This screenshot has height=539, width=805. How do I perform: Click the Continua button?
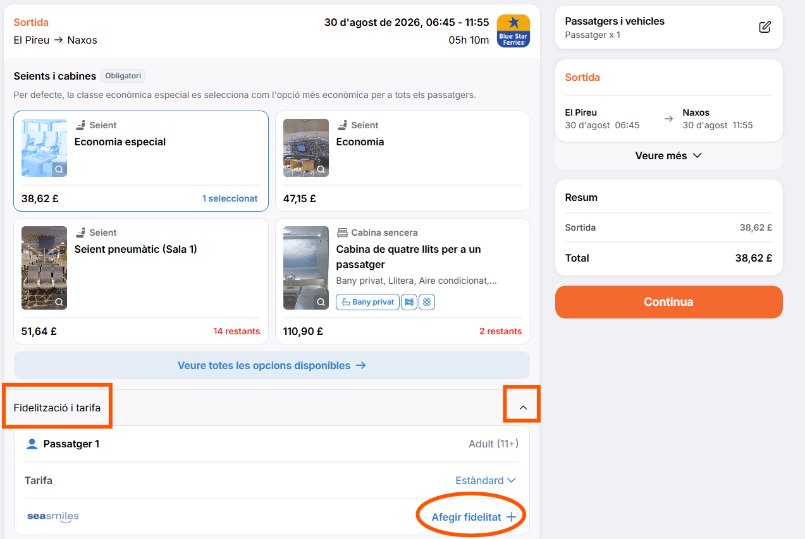coord(668,302)
